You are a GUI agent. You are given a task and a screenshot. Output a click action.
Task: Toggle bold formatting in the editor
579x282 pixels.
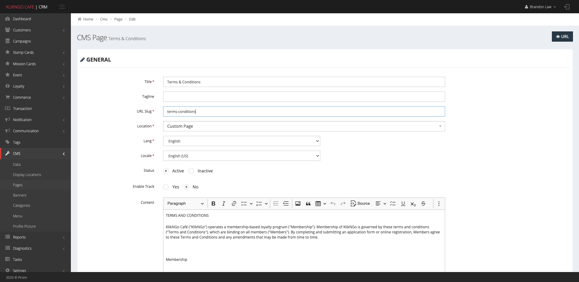[x=213, y=203]
